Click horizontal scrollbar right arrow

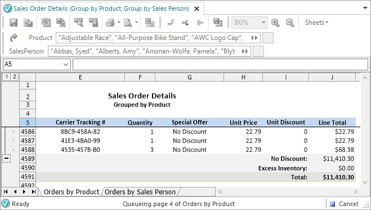point(356,192)
